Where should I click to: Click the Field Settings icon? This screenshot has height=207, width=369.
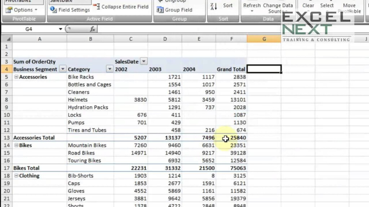[53, 10]
